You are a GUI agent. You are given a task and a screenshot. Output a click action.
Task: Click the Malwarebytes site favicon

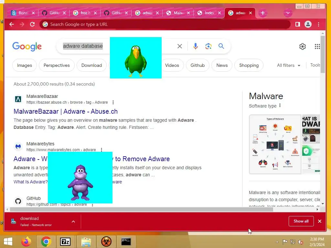coord(18,146)
